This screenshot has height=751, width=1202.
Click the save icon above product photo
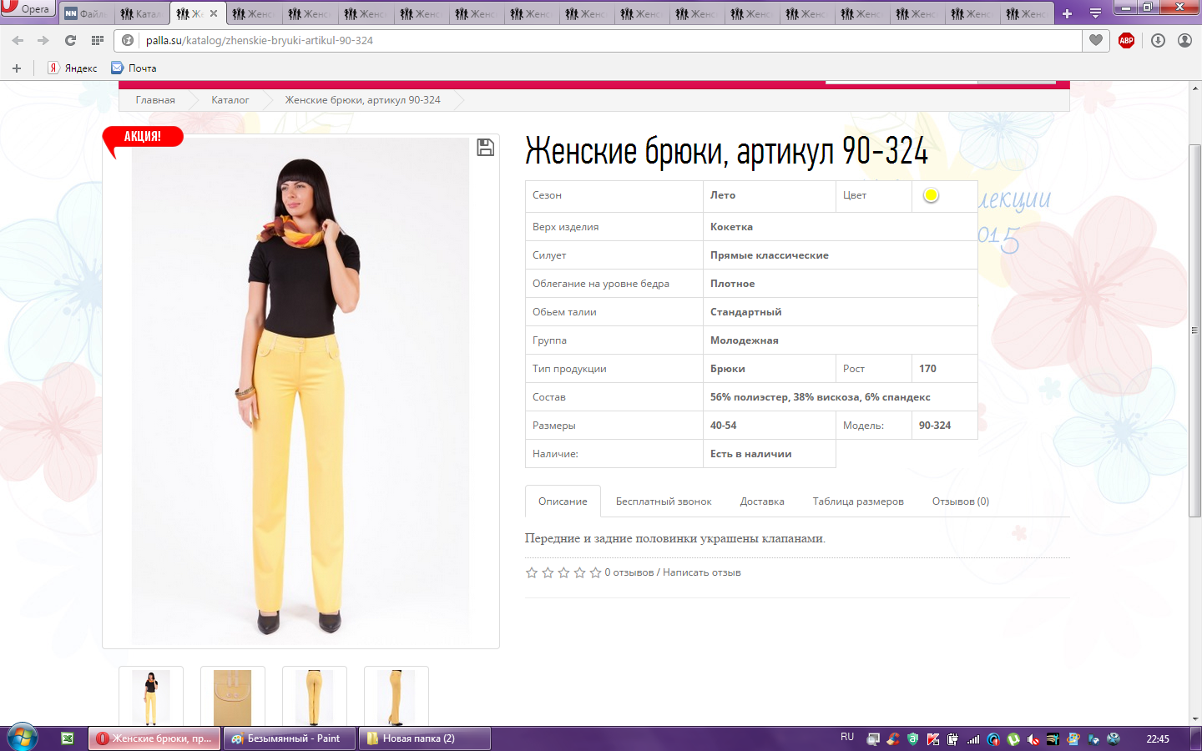tap(485, 148)
